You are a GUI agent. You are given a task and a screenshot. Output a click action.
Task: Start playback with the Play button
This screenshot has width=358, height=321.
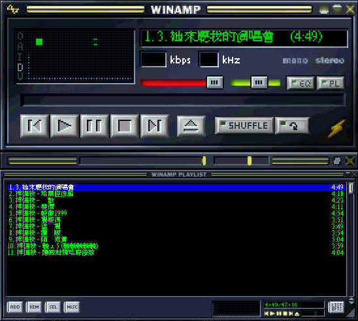click(x=65, y=126)
